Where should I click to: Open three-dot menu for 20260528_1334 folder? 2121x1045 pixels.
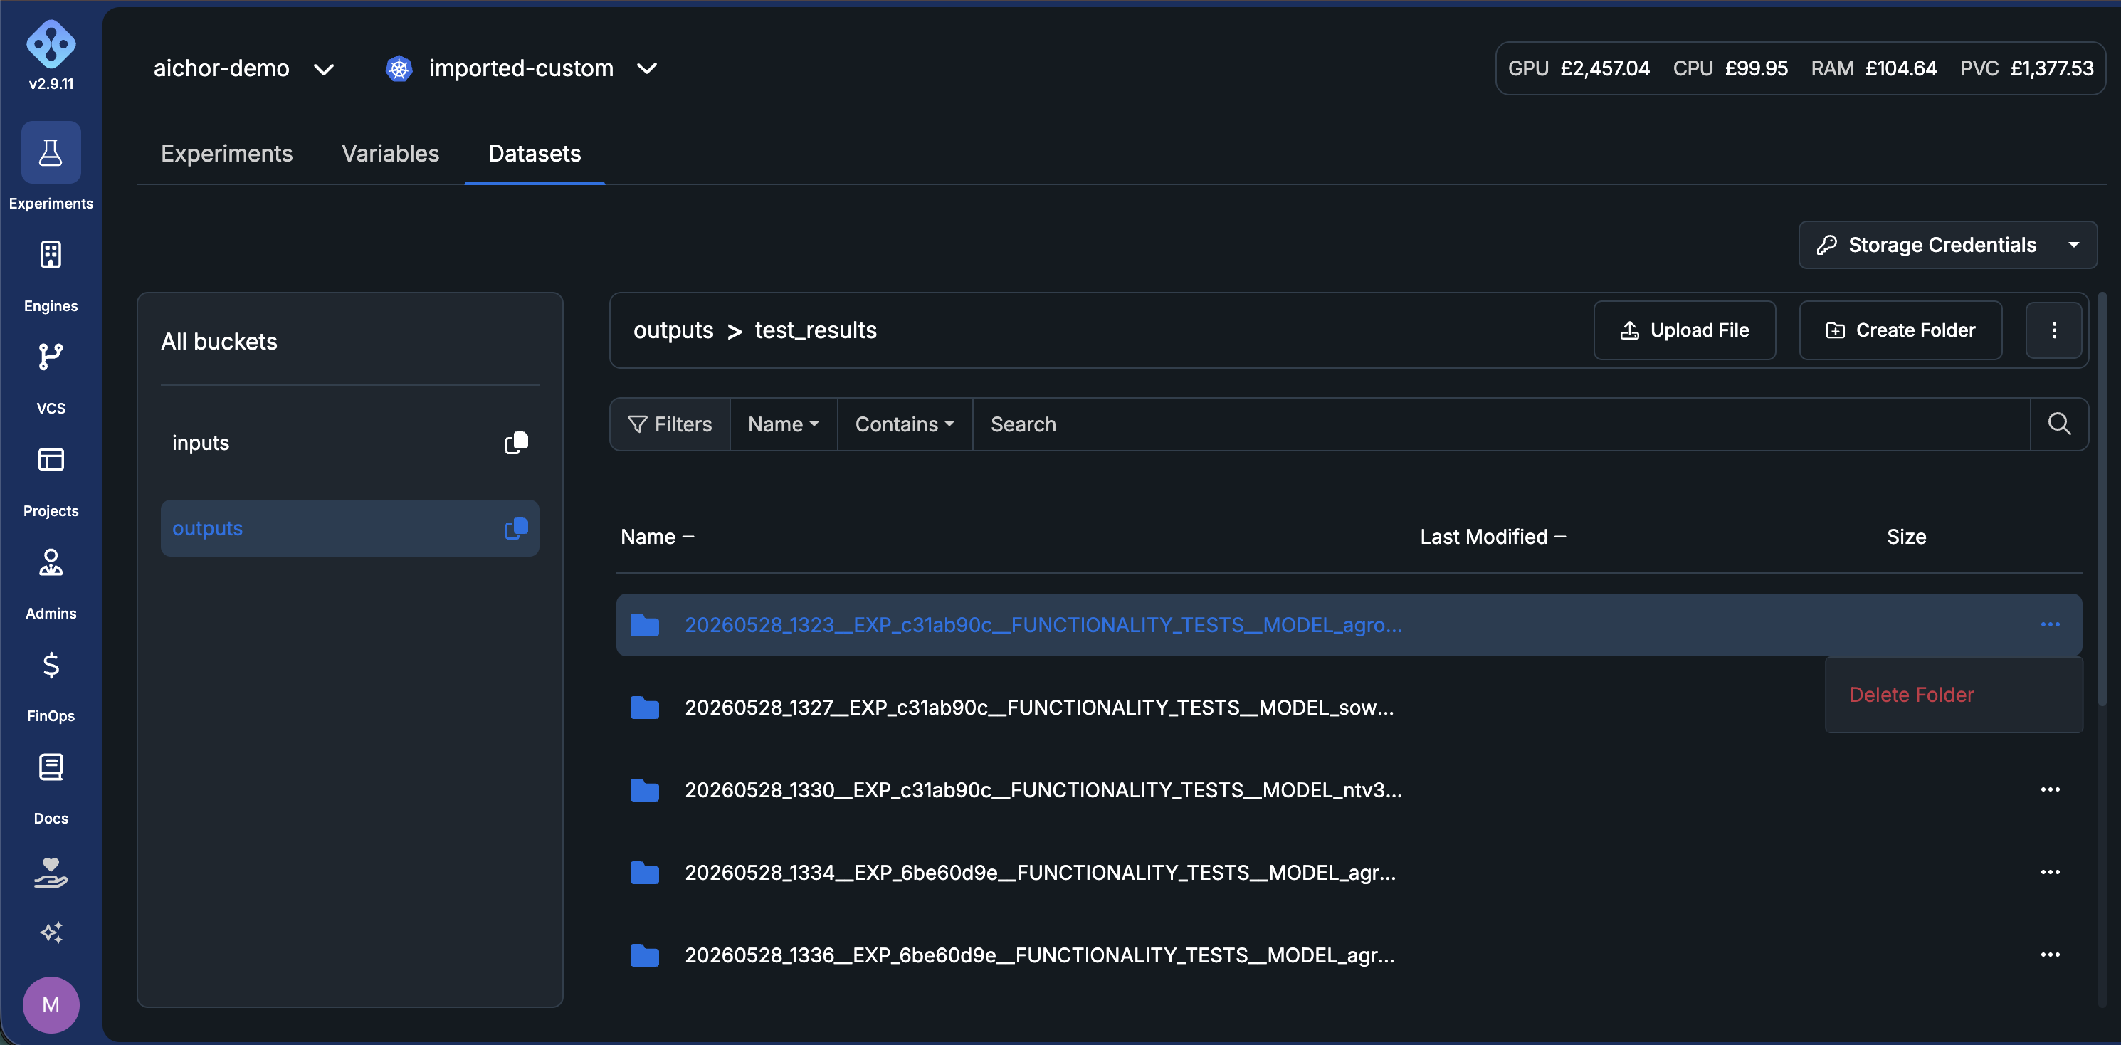(2051, 872)
